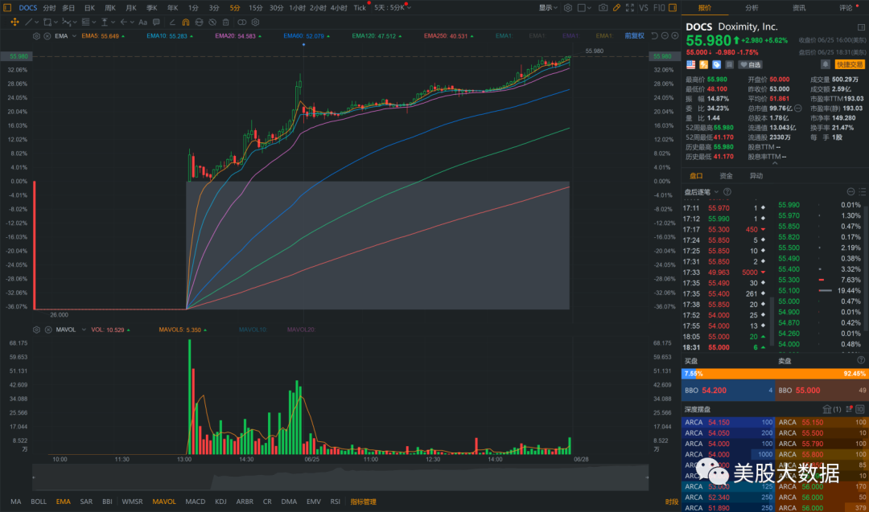Open 指标管理 indicator management
The width and height of the screenshot is (869, 512).
pyautogui.click(x=363, y=502)
